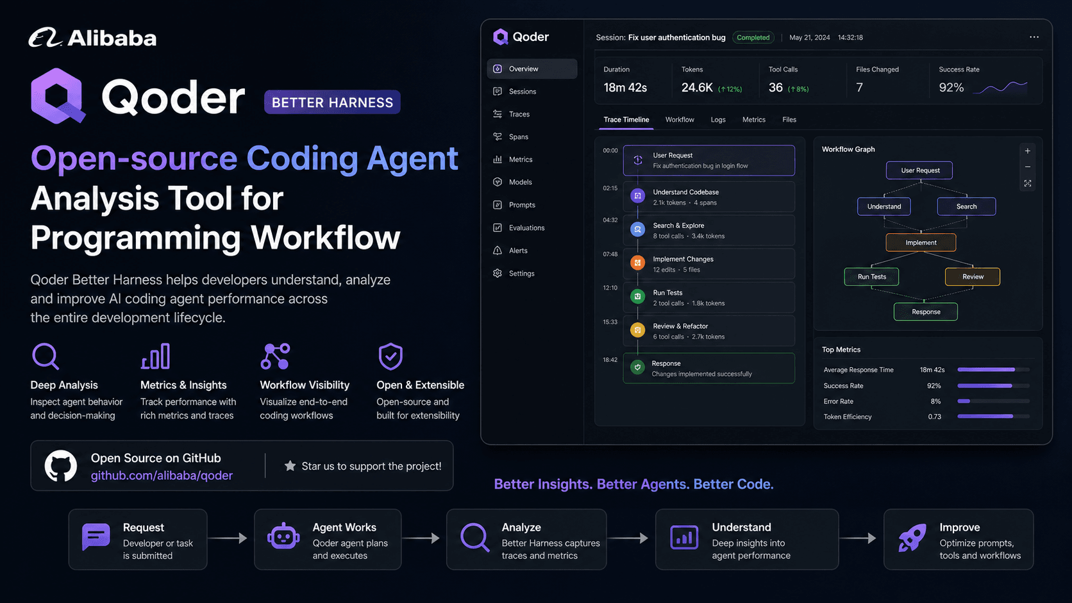
Task: Click the Success Rate sparkline chart
Action: pyautogui.click(x=1001, y=87)
